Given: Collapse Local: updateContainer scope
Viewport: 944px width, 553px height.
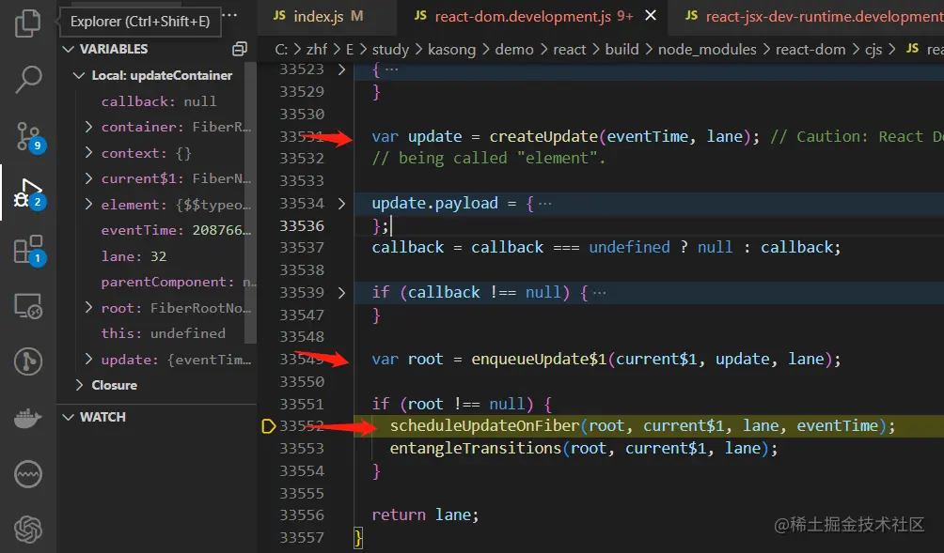Looking at the screenshot, I should [78, 75].
